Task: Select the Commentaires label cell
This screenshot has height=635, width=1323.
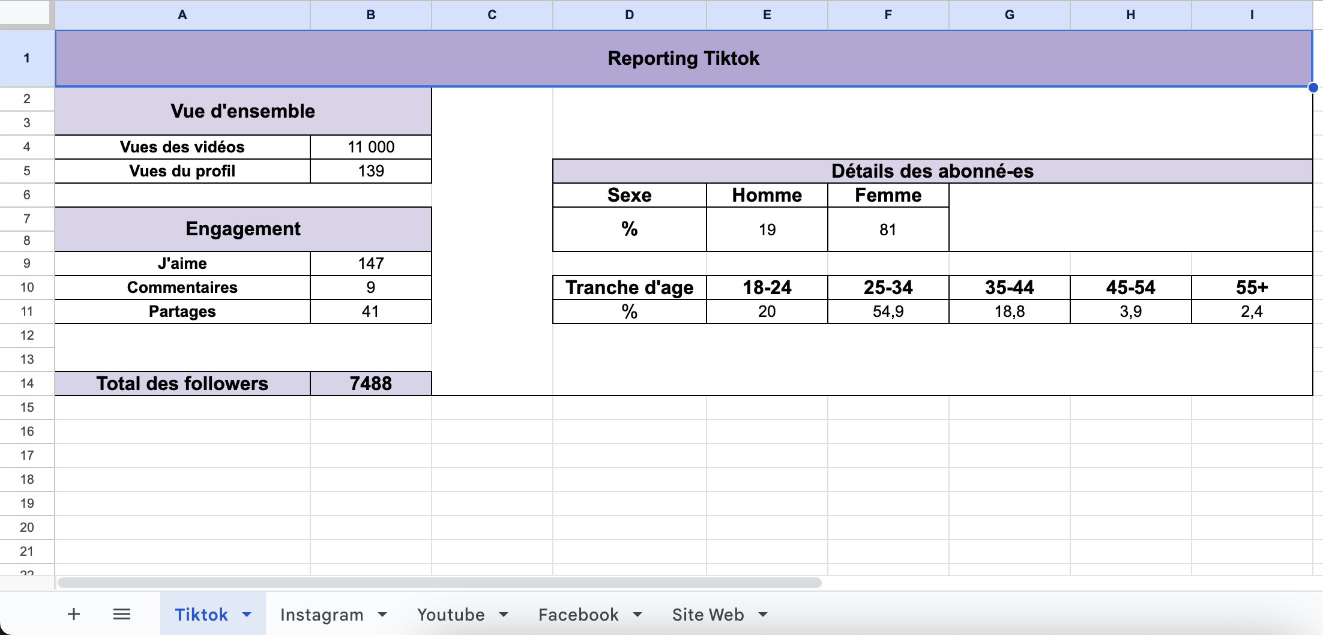Action: pyautogui.click(x=182, y=287)
